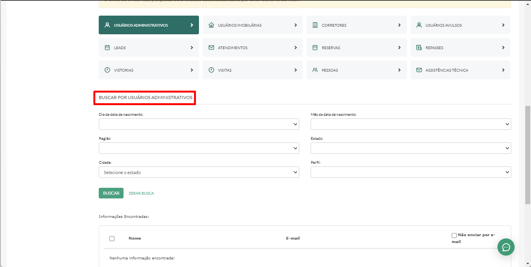Open the chat bubble support widget
The width and height of the screenshot is (531, 267).
(x=506, y=247)
